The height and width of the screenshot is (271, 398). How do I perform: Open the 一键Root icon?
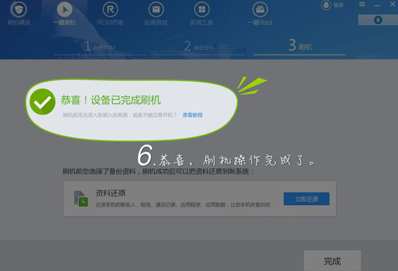260,10
